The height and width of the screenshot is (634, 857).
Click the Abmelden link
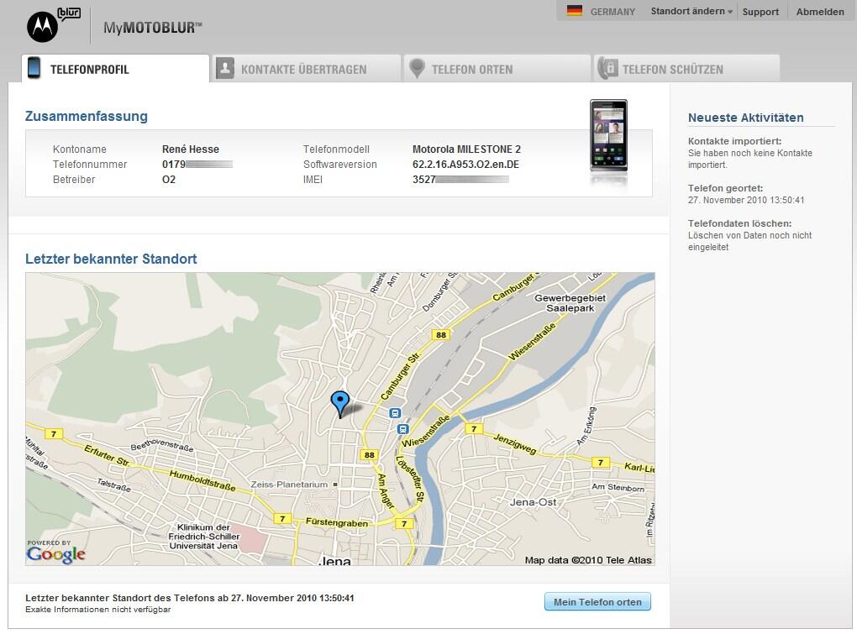tap(820, 12)
